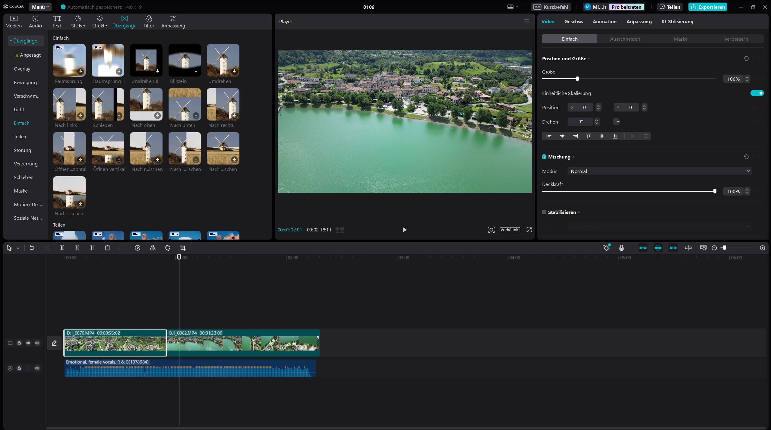Hide video track with eye icon

click(x=28, y=343)
